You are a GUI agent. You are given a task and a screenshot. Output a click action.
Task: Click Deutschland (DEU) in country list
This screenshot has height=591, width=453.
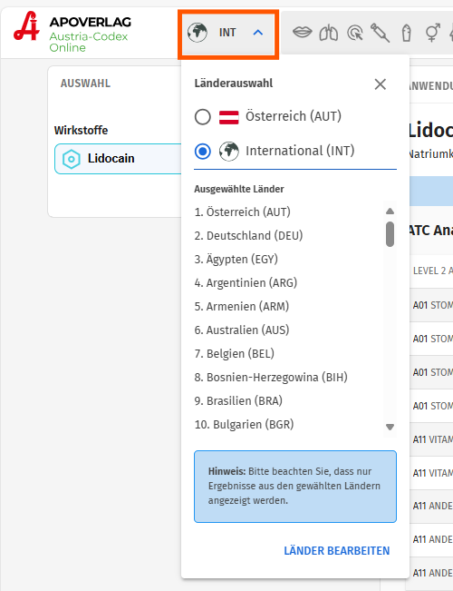[x=249, y=235]
